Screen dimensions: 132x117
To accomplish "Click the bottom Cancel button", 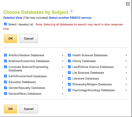I will point(29,109).
